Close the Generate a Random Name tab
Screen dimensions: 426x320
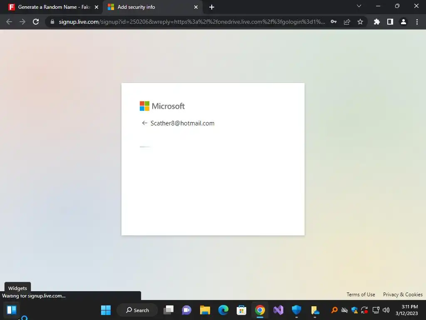(97, 7)
